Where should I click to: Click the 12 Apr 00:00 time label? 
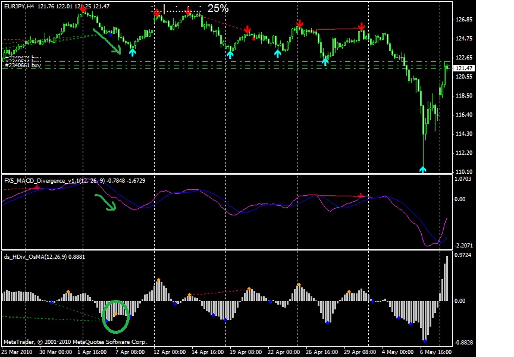[170, 352]
